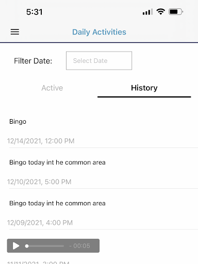Click the 12/10/2021, 5:00 PM timestamp
Image resolution: width=198 pixels, height=264 pixels.
[x=39, y=182]
